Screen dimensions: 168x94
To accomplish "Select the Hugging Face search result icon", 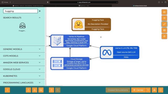I will (x=22, y=26).
